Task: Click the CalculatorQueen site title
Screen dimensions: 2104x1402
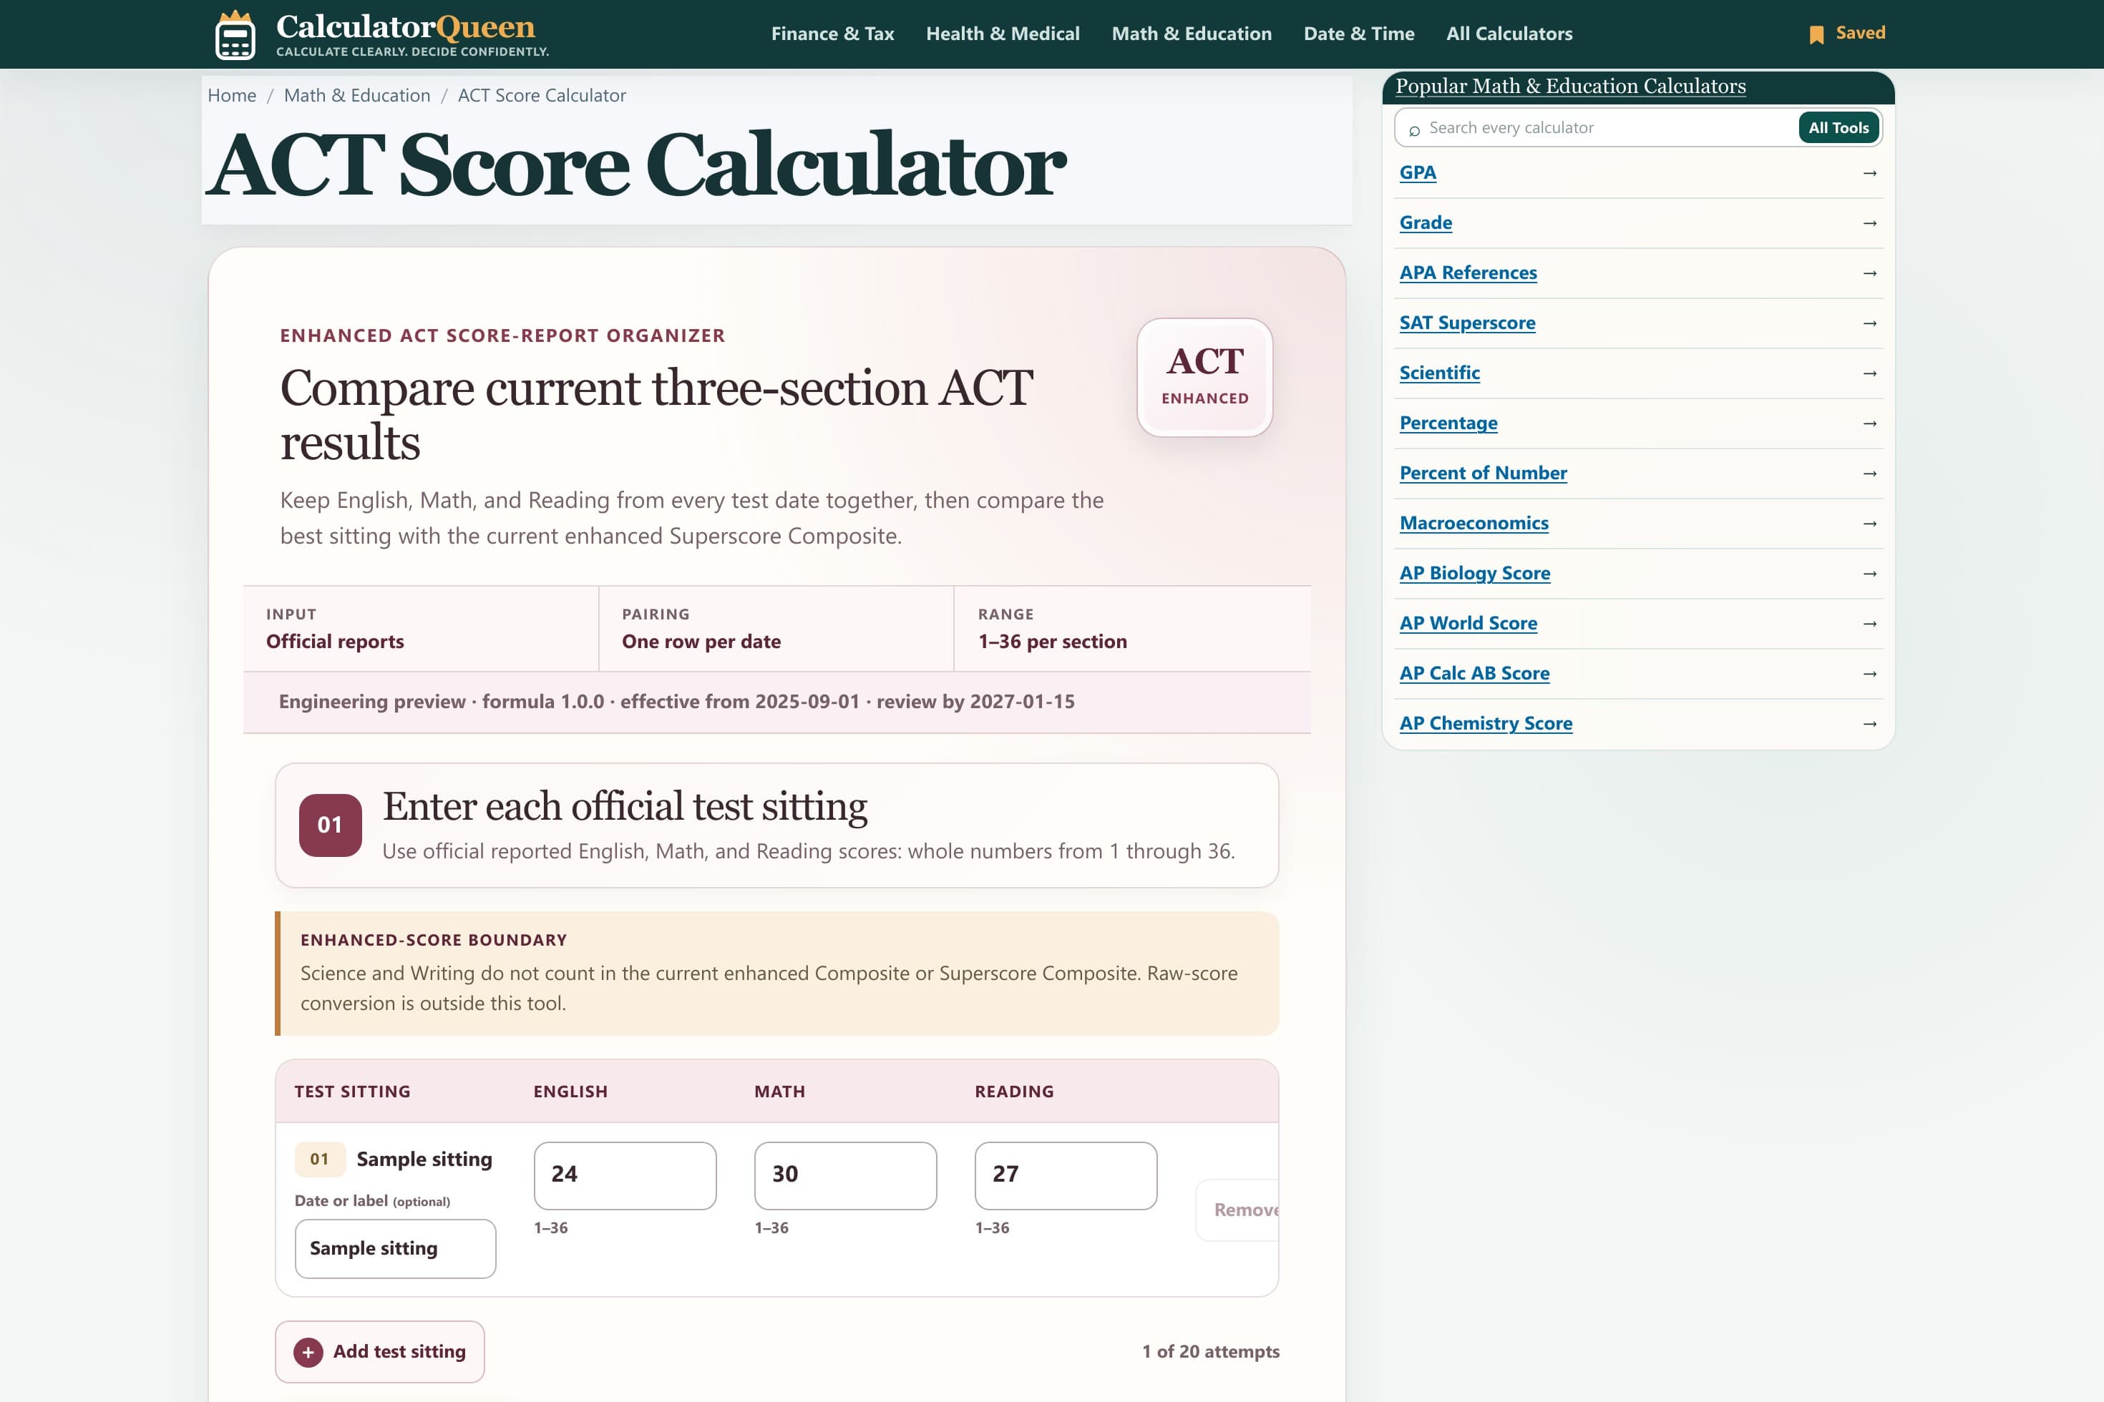Action: pyautogui.click(x=405, y=27)
